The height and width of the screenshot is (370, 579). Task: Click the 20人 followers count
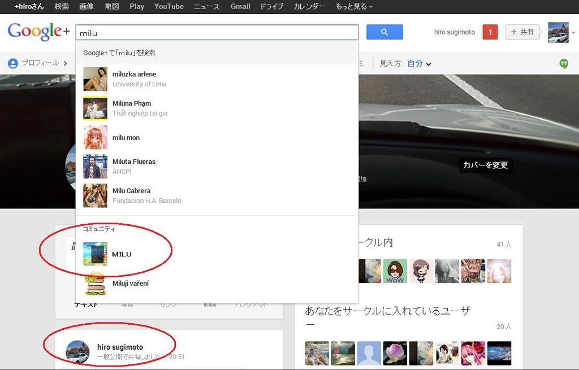coord(504,327)
